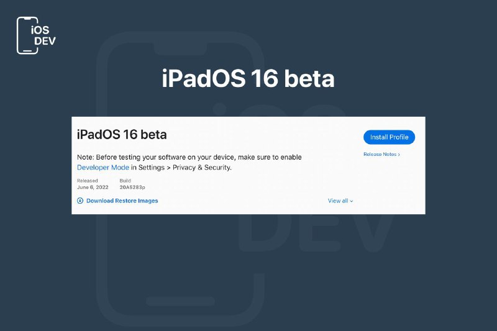Click the iPadOS 16 beta card heading

click(x=122, y=135)
